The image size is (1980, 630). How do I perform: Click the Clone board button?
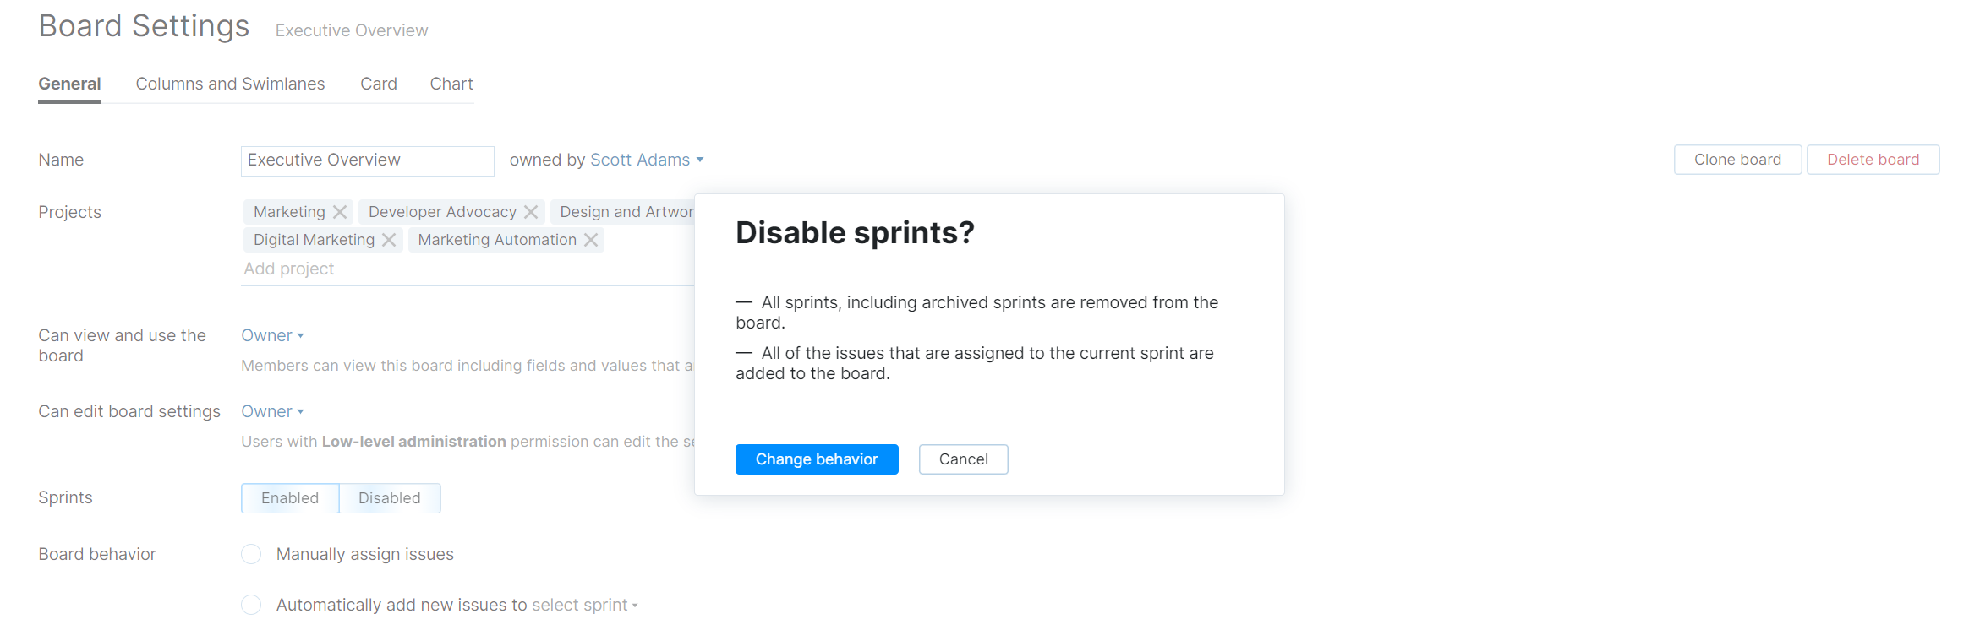(1737, 159)
